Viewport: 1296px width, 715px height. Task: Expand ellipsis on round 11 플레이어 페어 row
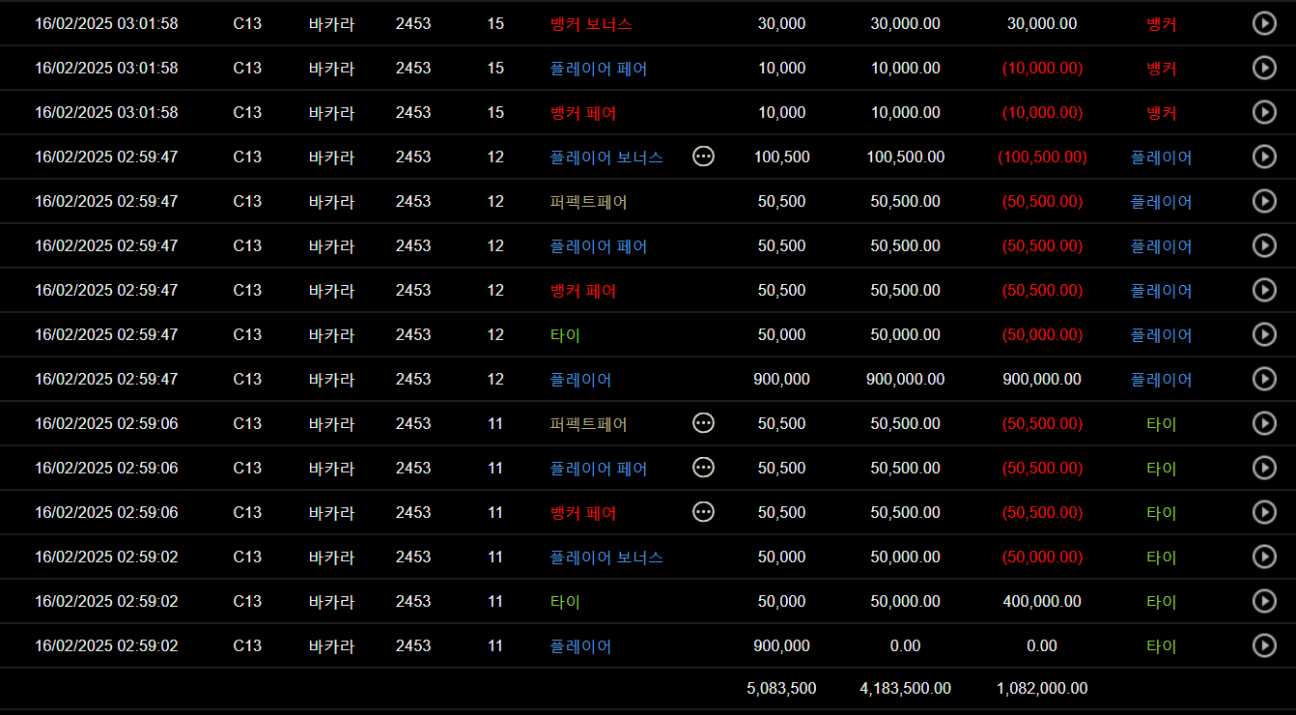(704, 468)
